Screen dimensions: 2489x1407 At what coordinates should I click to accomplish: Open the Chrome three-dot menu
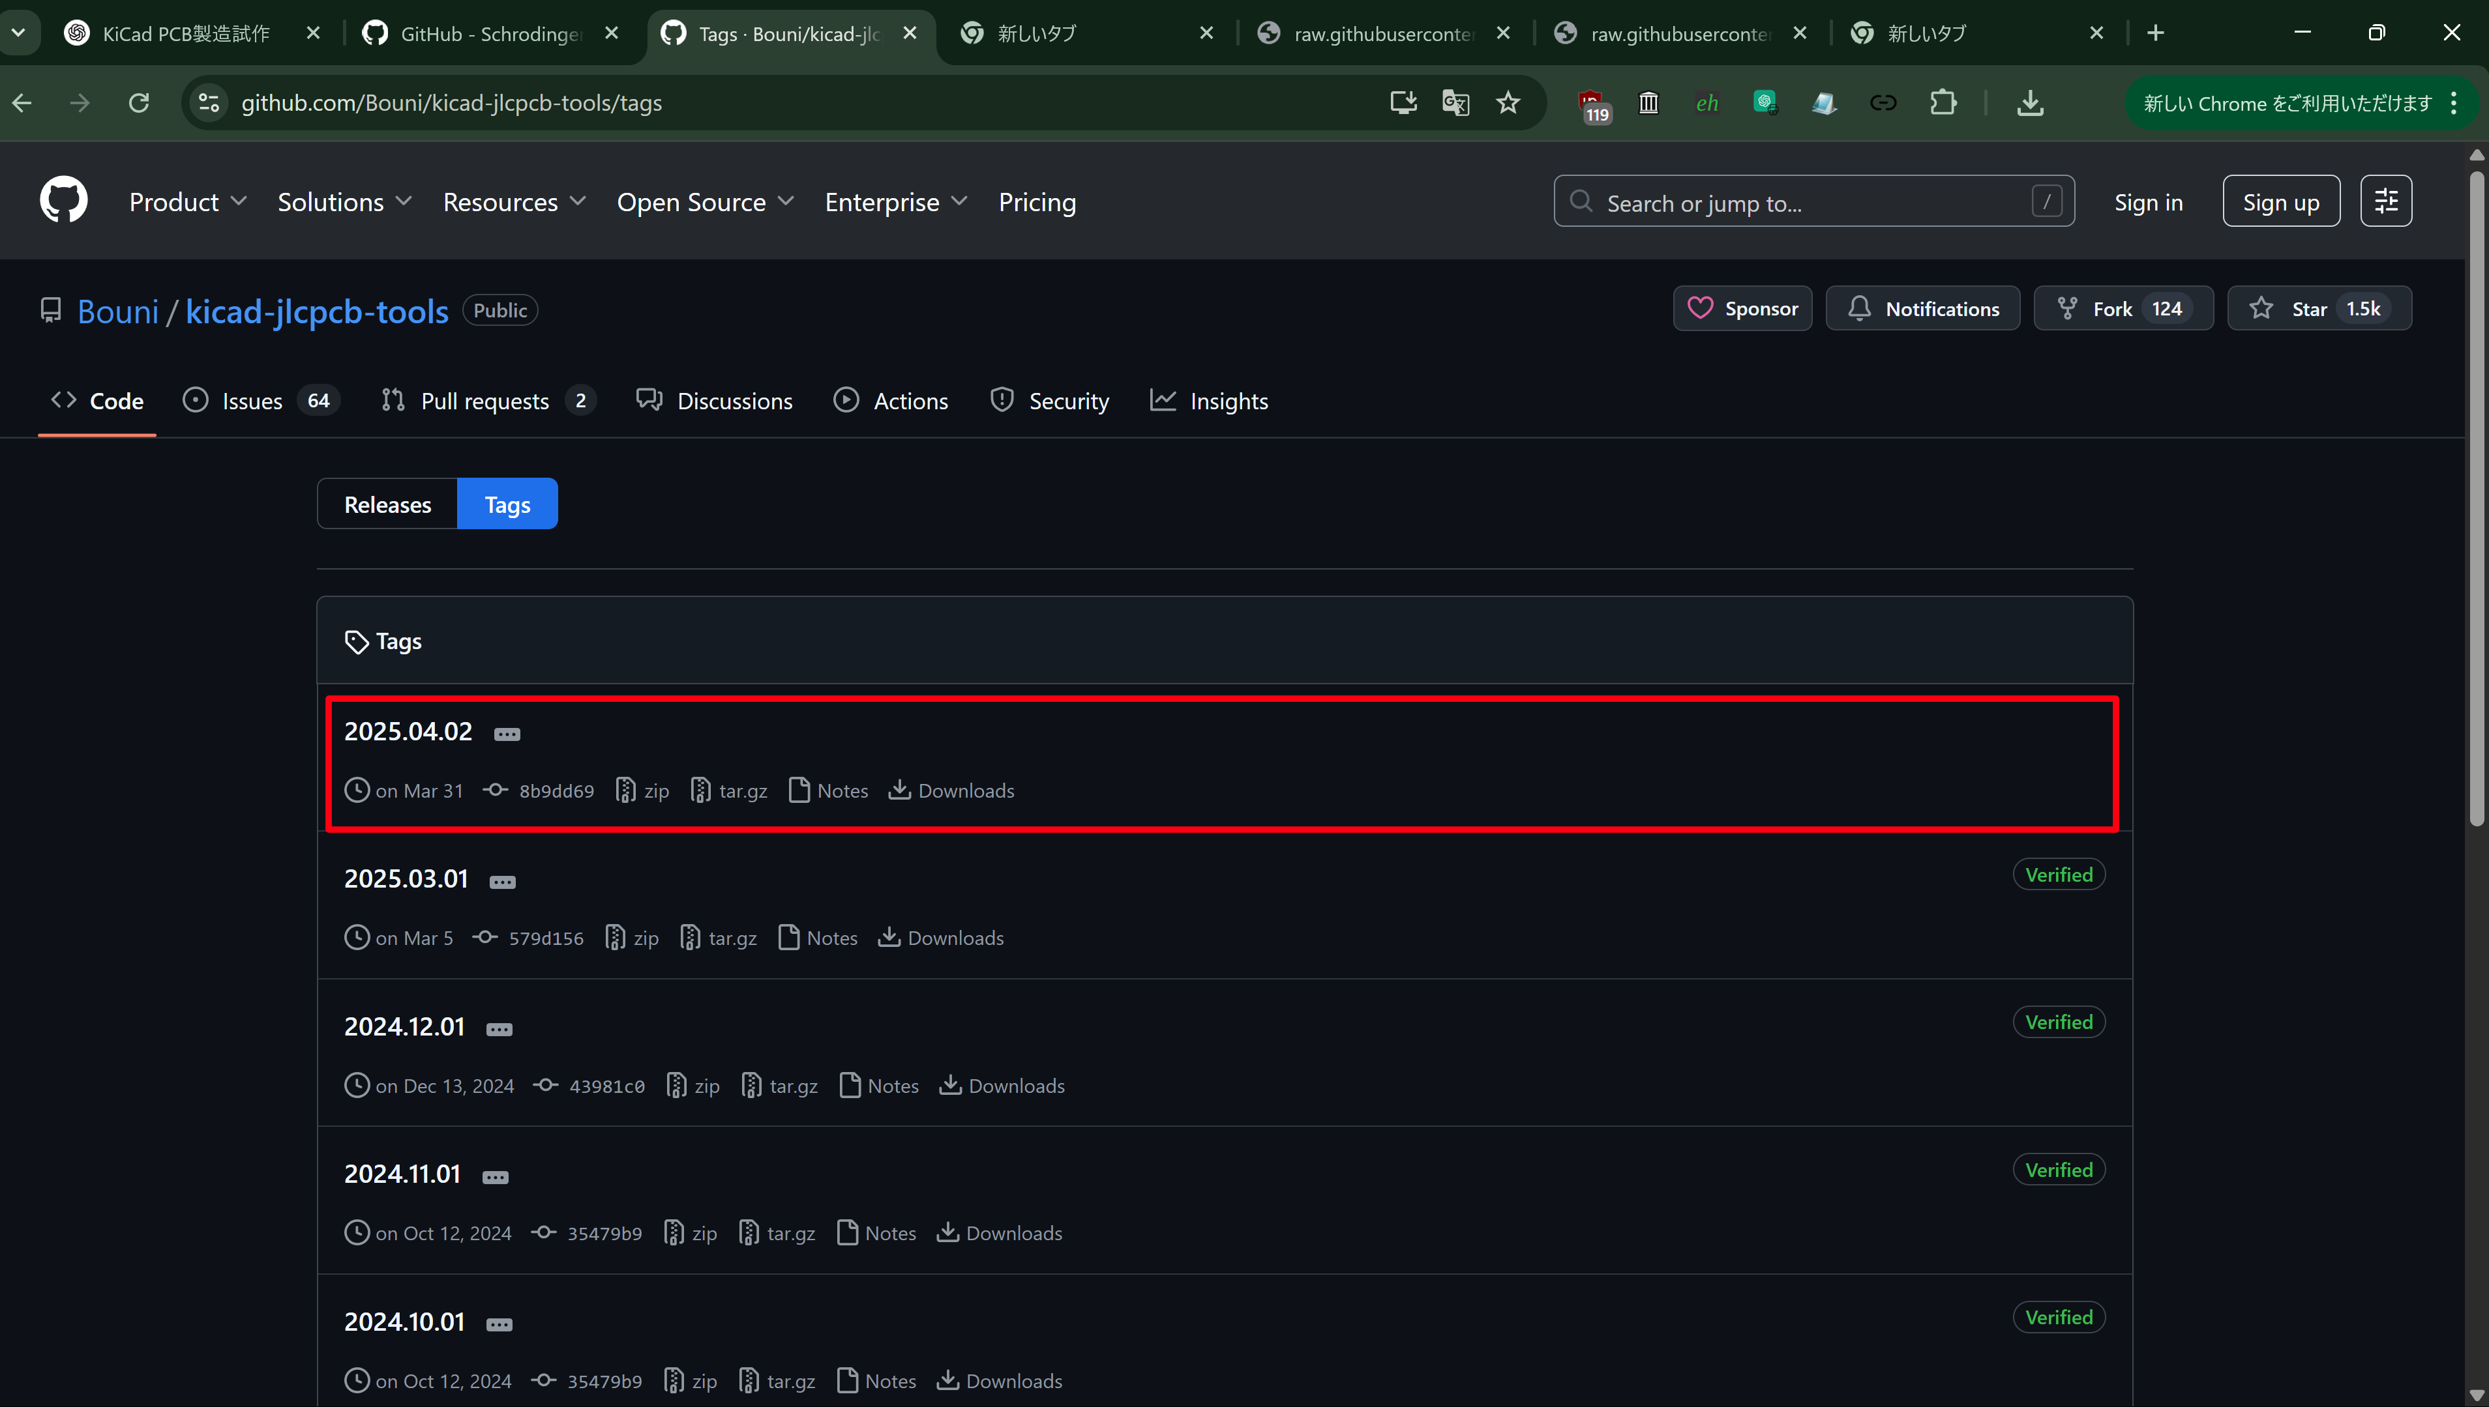[2454, 102]
